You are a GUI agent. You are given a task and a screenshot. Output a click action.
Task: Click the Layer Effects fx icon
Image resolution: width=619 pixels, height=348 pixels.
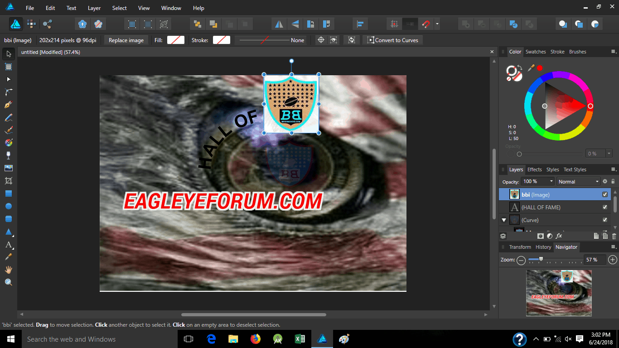[559, 236]
